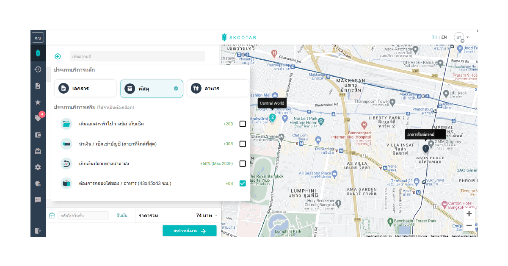Image resolution: width=508 pixels, height=266 pixels.
Task: Open the chat bubble icon in sidebar
Action: point(38,199)
